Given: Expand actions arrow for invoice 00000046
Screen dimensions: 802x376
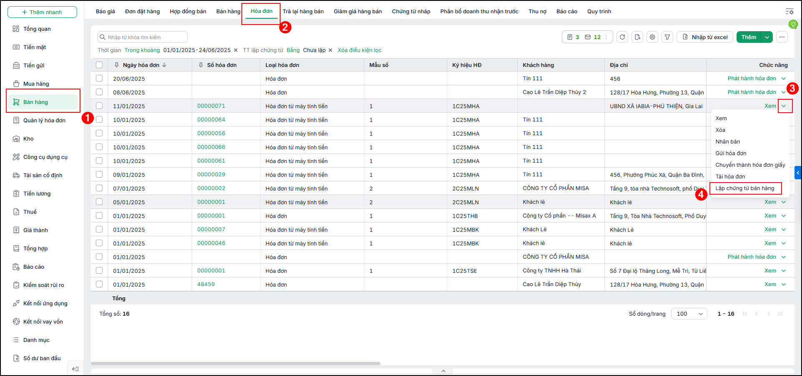Looking at the screenshot, I should point(784,243).
